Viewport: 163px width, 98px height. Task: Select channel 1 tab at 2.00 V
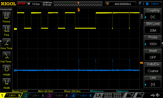(x=11, y=95)
